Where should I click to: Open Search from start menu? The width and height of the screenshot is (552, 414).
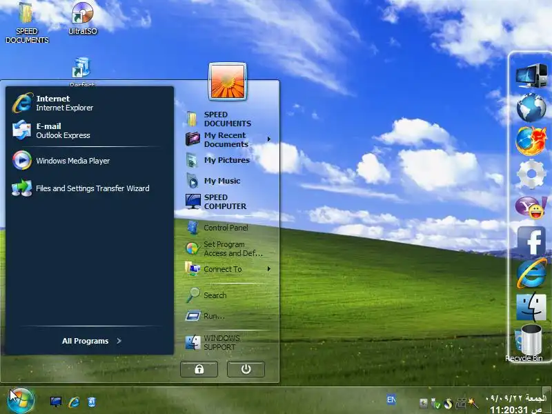click(227, 295)
